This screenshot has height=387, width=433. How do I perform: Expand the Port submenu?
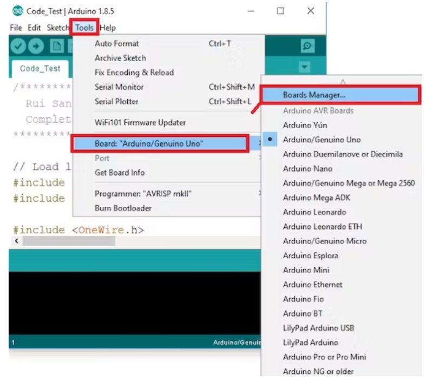point(167,158)
